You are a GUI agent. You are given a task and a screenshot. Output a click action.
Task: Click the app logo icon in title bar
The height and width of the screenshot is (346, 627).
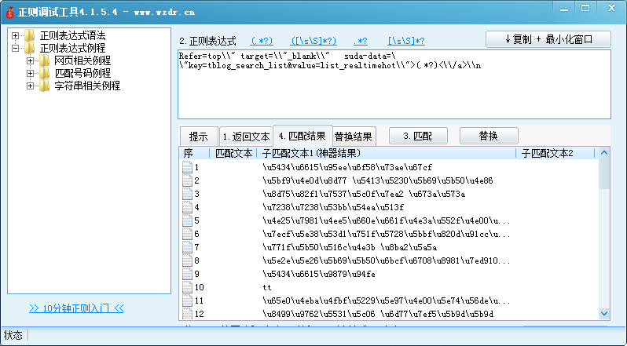point(10,13)
